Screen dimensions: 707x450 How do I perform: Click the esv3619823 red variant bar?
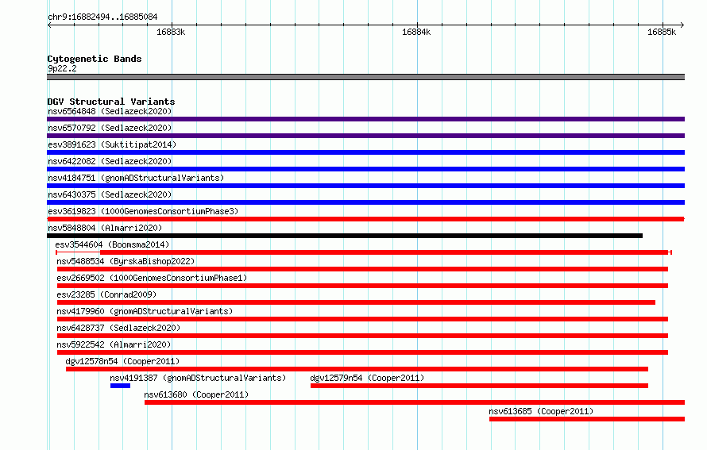(x=365, y=219)
